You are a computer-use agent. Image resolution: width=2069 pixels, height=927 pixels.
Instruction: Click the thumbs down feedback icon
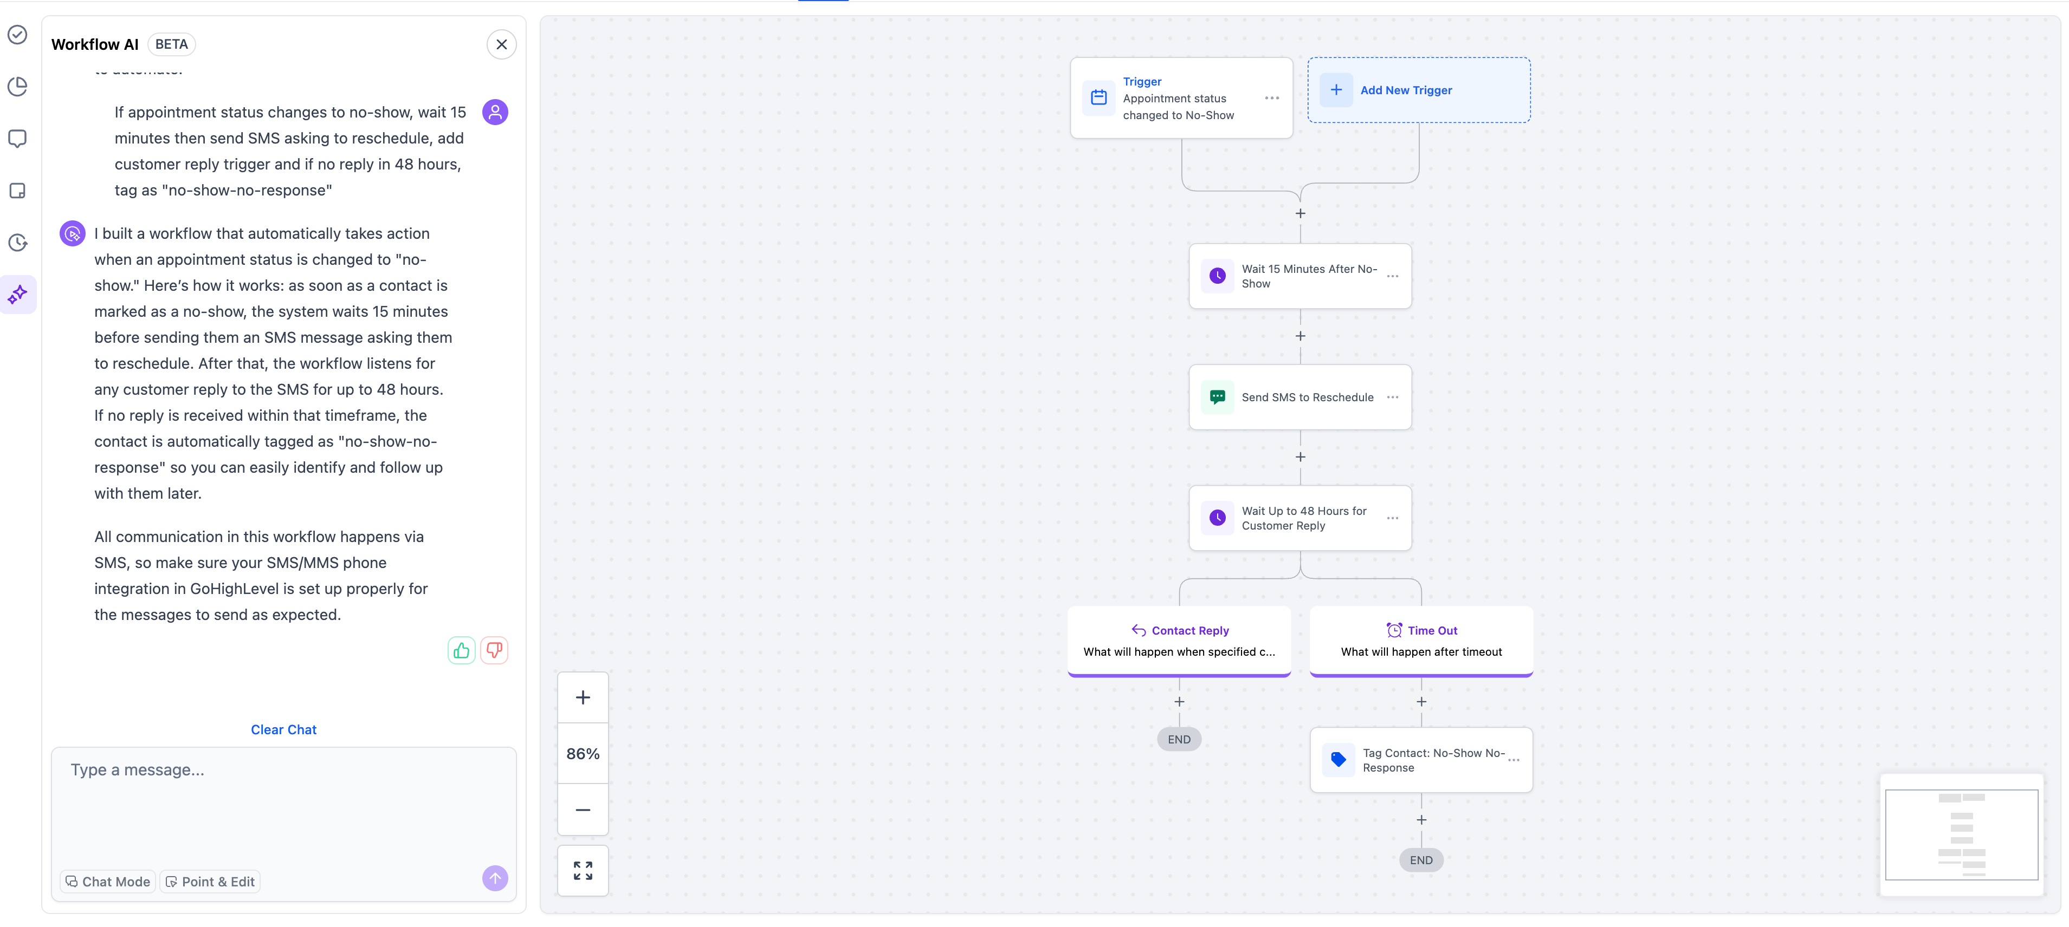(494, 650)
